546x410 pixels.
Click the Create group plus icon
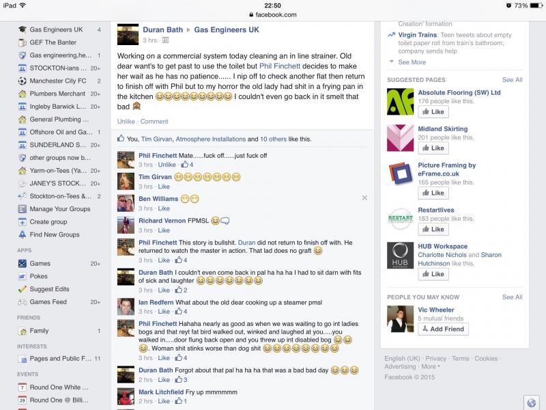click(x=22, y=221)
